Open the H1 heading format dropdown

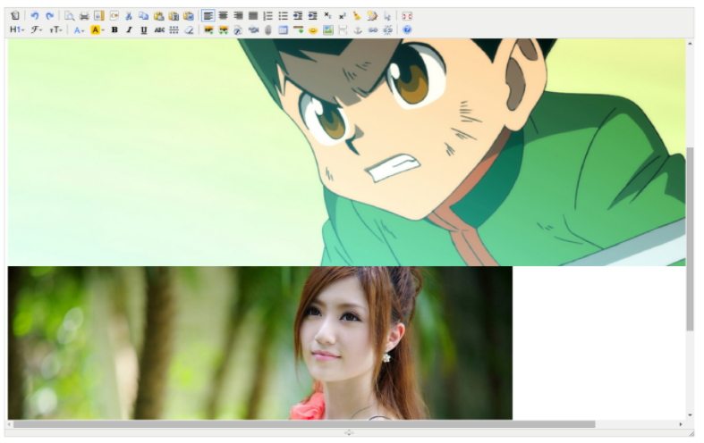[x=17, y=30]
